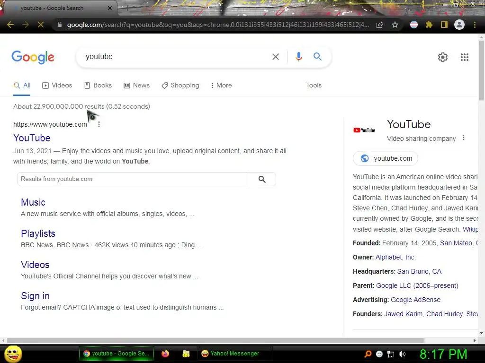Open the Chrome profile avatar
Image resolution: width=485 pixels, height=363 pixels.
pyautogui.click(x=459, y=25)
